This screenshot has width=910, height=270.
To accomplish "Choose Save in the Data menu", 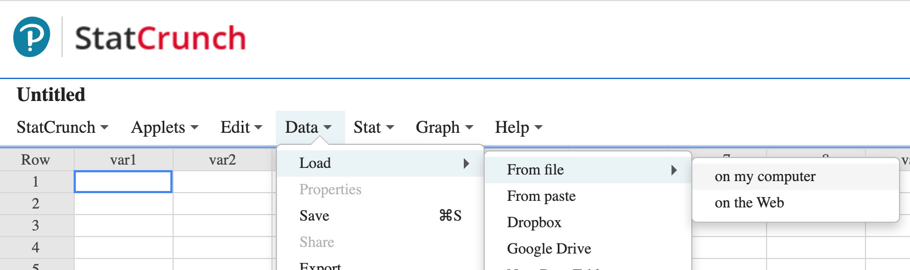I will [x=380, y=216].
